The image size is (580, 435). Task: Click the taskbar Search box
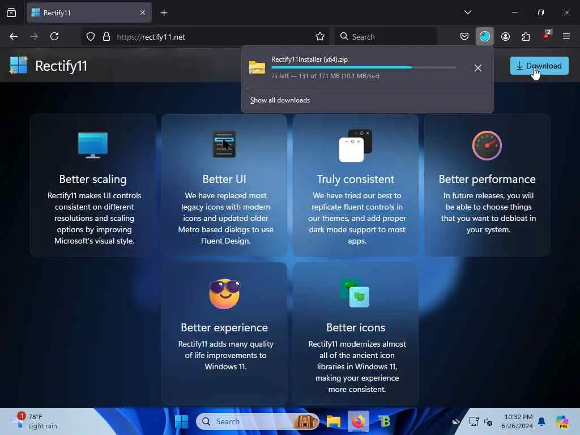257,421
